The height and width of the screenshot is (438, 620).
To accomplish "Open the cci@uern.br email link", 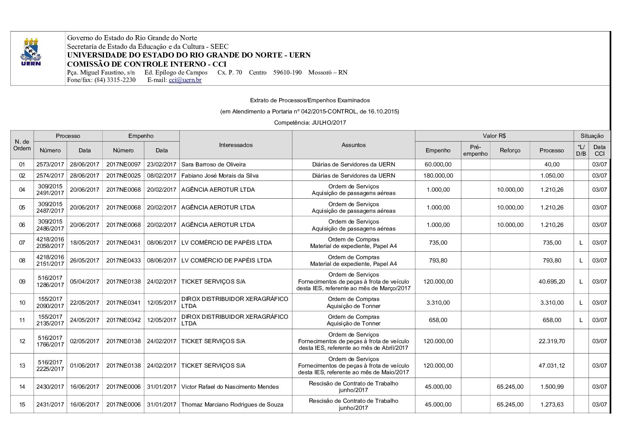I will pos(185,80).
